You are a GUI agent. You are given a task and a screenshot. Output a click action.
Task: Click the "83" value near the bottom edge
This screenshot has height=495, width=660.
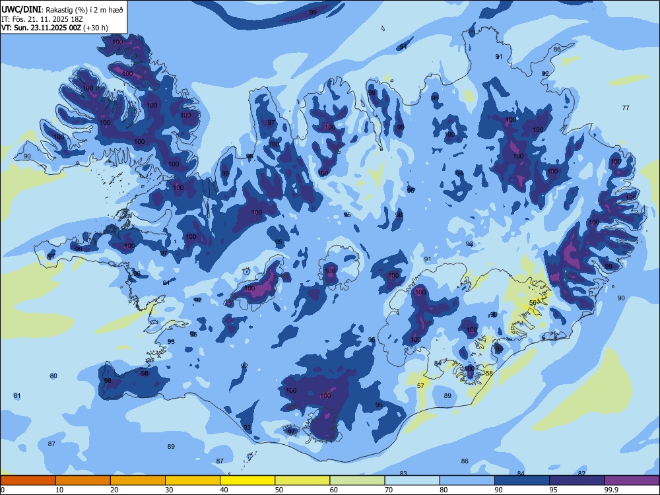[403, 473]
